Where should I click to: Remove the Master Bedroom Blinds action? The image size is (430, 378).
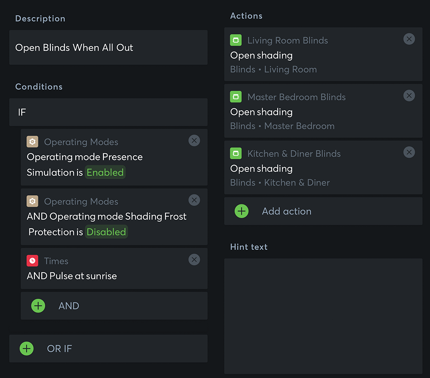(409, 96)
